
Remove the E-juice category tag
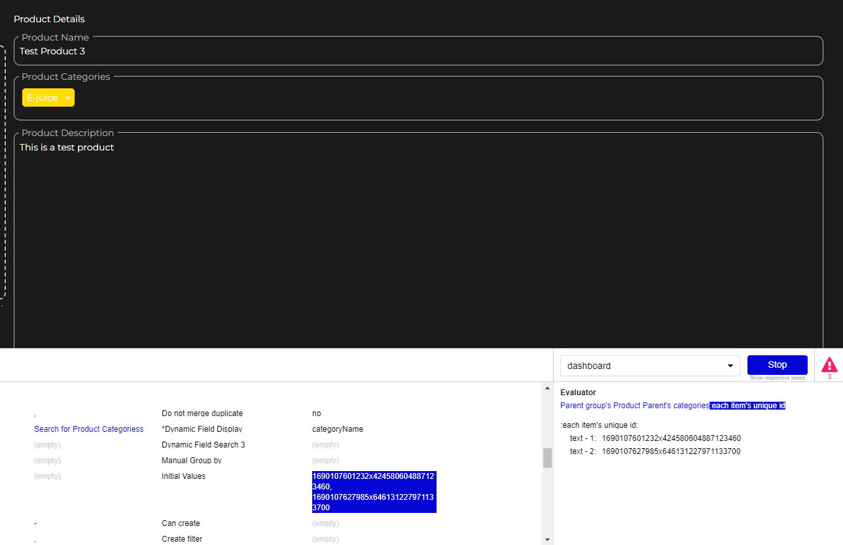(67, 97)
